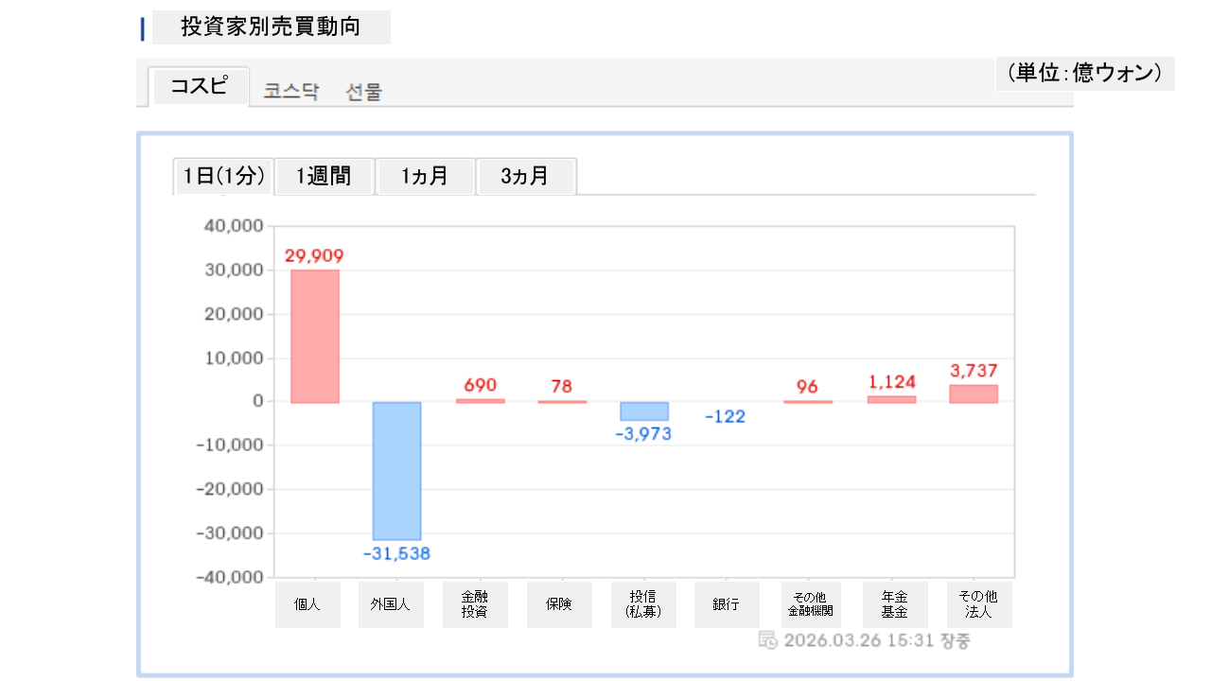This screenshot has height=681, width=1211.
Task: Select the コスピ market tab
Action: 199,86
